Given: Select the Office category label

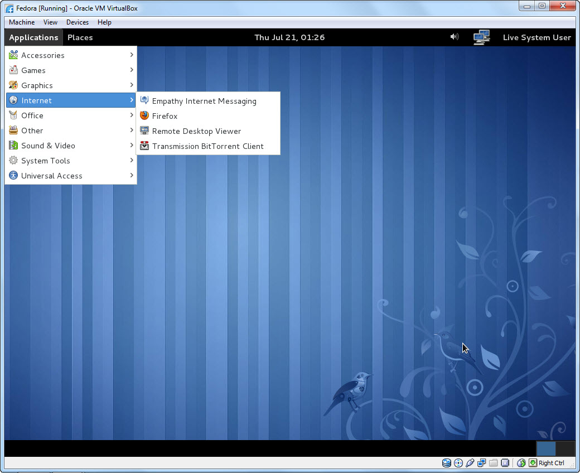Looking at the screenshot, I should (32, 115).
